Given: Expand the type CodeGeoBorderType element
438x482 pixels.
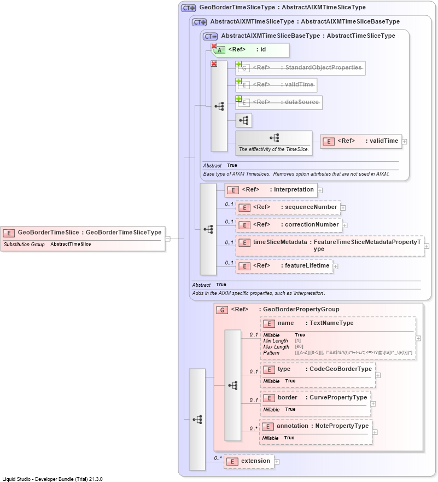Looking at the screenshot, I should [378, 375].
